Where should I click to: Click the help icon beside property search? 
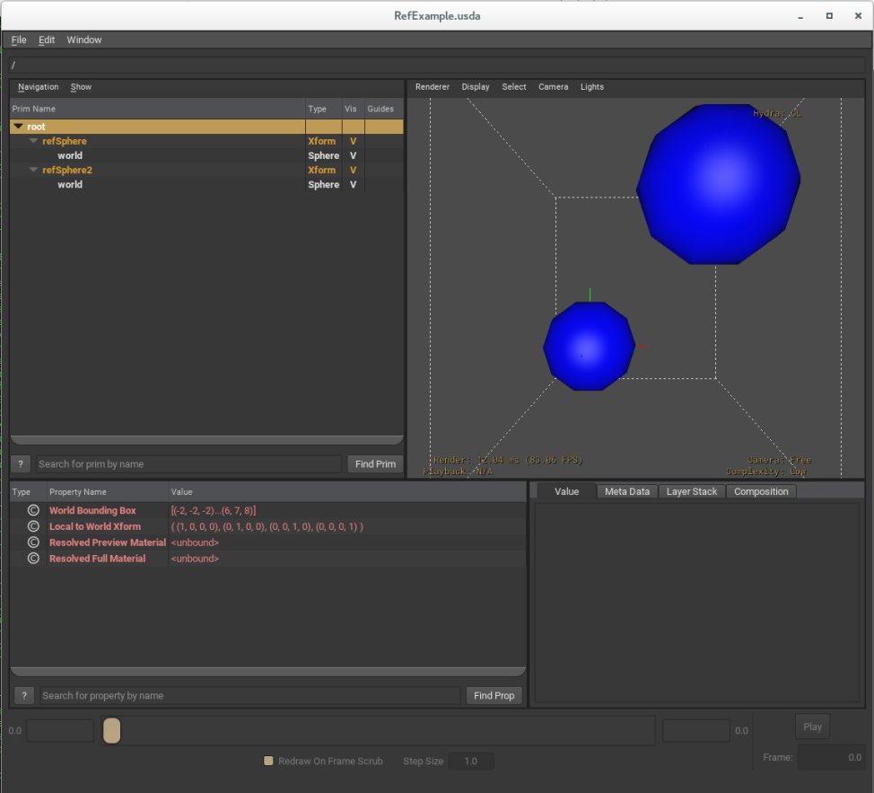click(x=24, y=696)
